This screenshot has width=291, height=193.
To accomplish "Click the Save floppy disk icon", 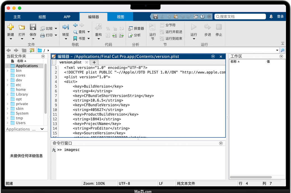I will click(x=33, y=27).
